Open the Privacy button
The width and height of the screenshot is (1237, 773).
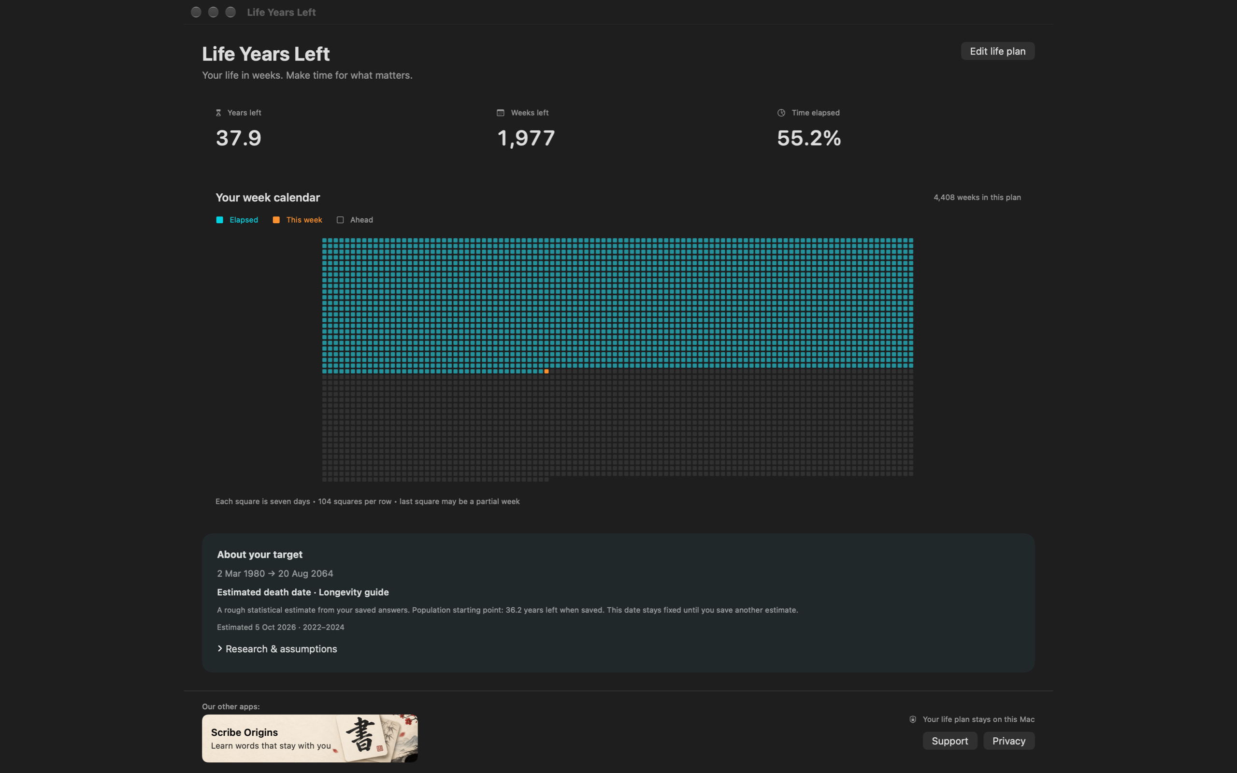1008,741
